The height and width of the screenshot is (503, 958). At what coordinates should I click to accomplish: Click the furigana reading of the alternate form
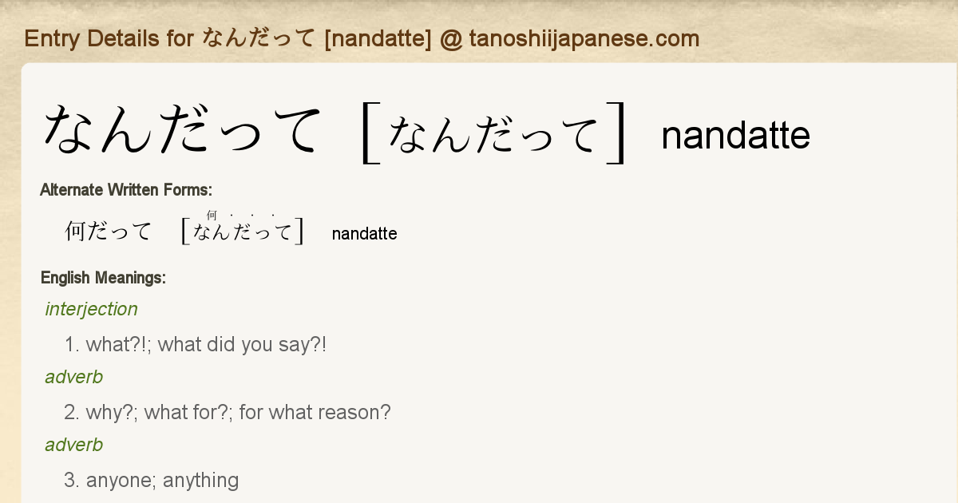243,232
